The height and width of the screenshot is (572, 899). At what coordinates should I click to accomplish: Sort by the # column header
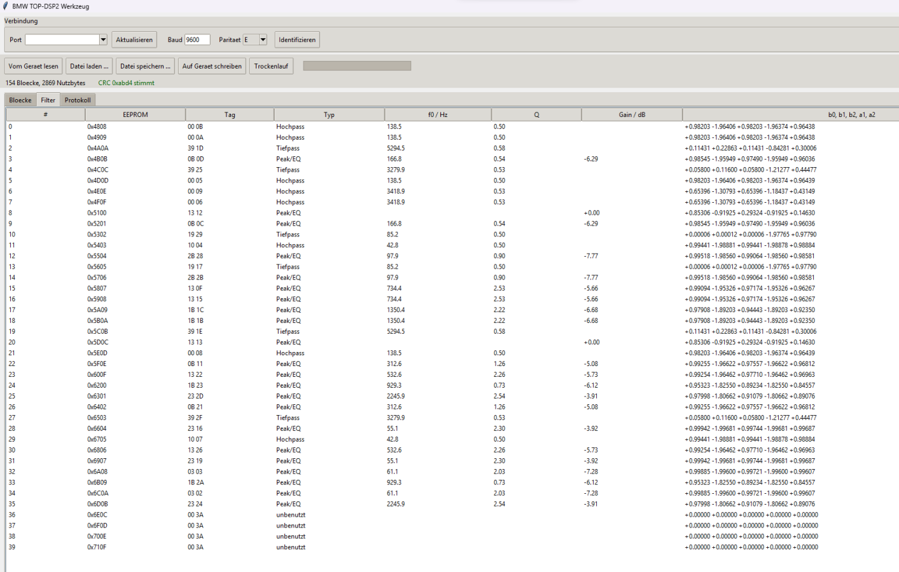point(46,114)
